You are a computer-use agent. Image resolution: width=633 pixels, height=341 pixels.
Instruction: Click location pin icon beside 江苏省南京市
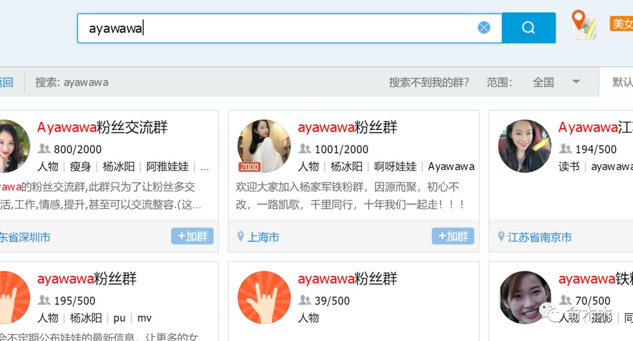click(x=501, y=237)
